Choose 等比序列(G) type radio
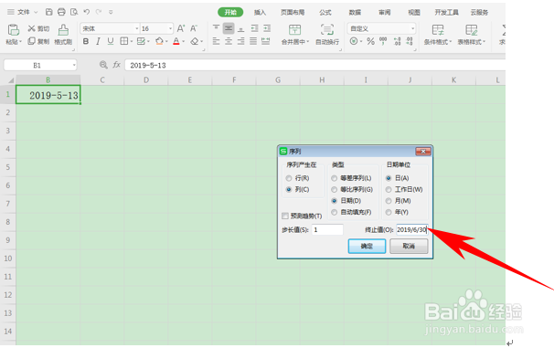This screenshot has height=348, width=554. [x=335, y=190]
